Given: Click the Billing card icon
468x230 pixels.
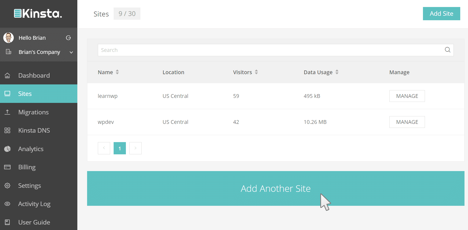Looking at the screenshot, I should [x=8, y=167].
